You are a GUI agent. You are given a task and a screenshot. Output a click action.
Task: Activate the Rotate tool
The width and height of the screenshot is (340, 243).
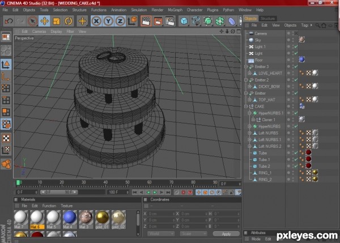(x=69, y=21)
